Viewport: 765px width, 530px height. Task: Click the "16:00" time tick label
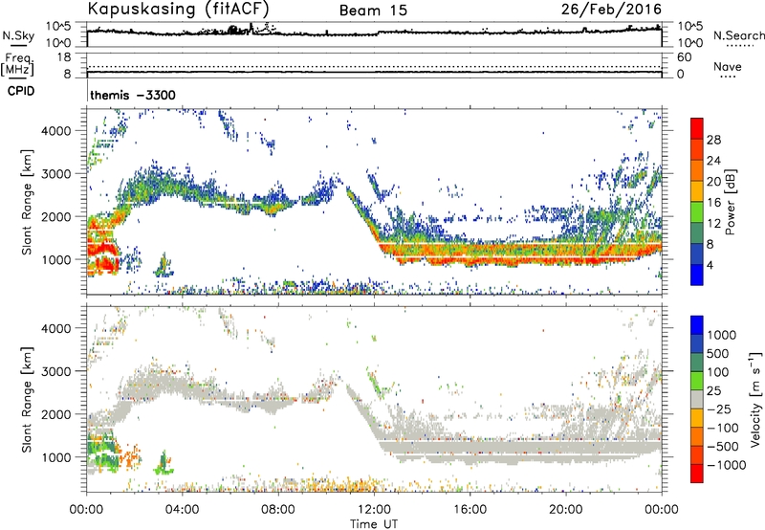point(470,510)
